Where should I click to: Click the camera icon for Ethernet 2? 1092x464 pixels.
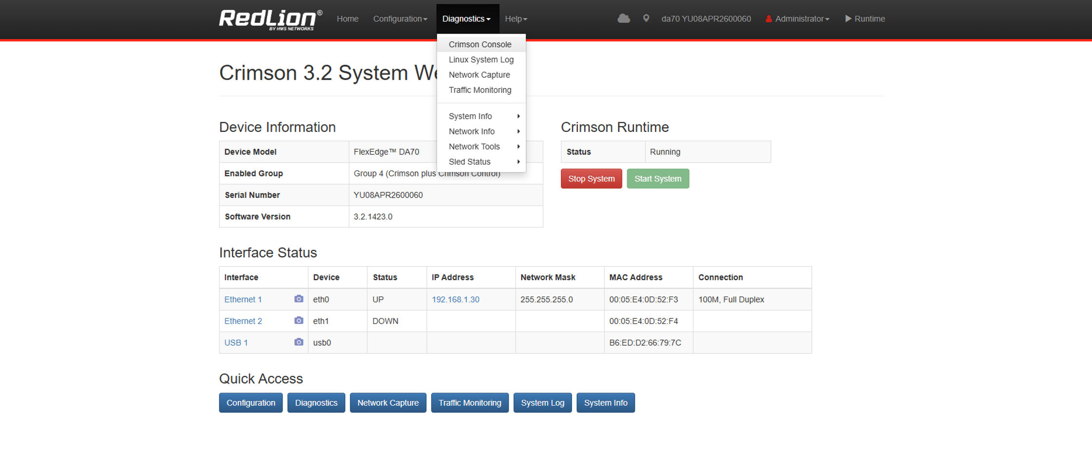(x=299, y=320)
